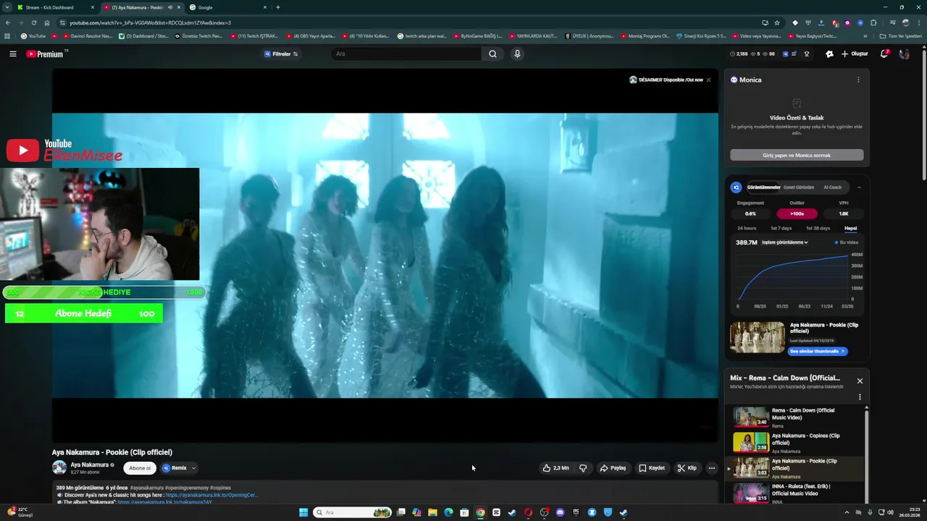Open the Filtreler dropdown
This screenshot has width=927, height=521.
point(281,54)
